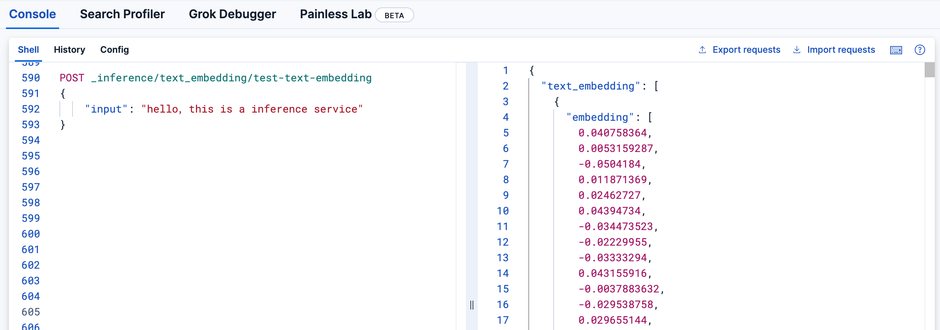Open the help question-mark icon

(x=920, y=50)
